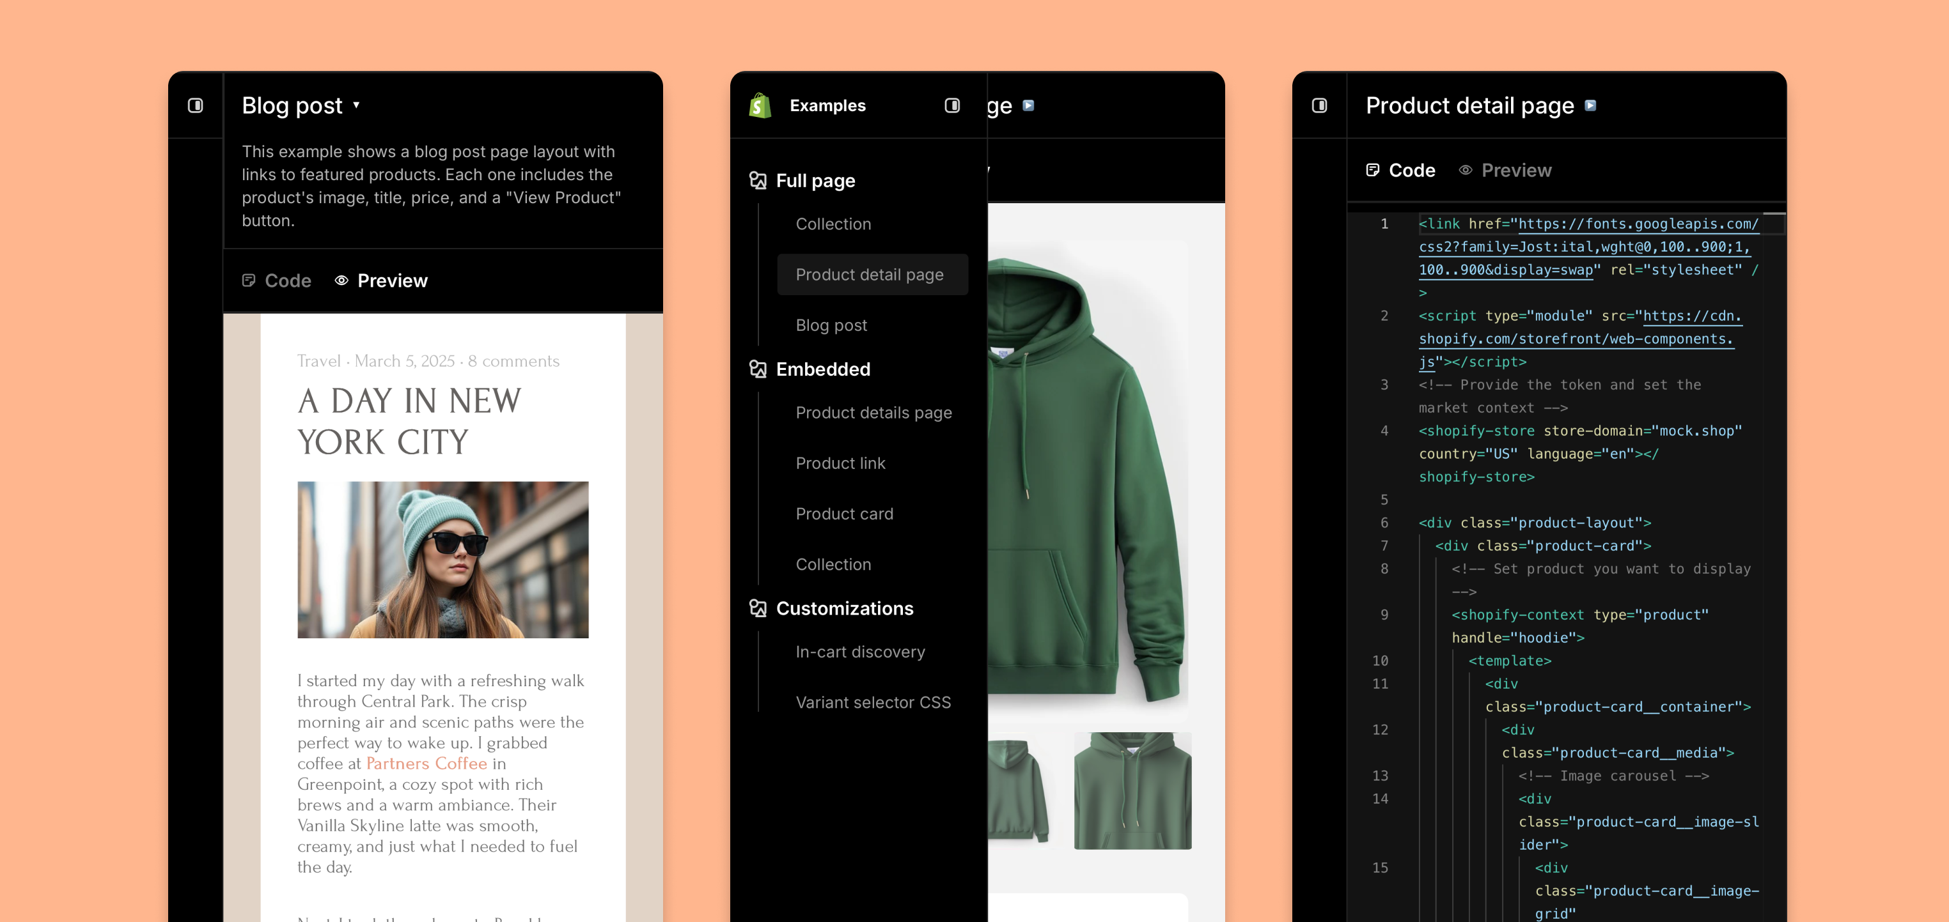Collapse the Examples sidebar with panel icon
This screenshot has width=1949, height=922.
coord(952,105)
